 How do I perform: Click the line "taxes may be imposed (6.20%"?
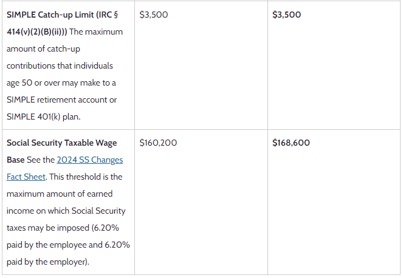(65, 228)
